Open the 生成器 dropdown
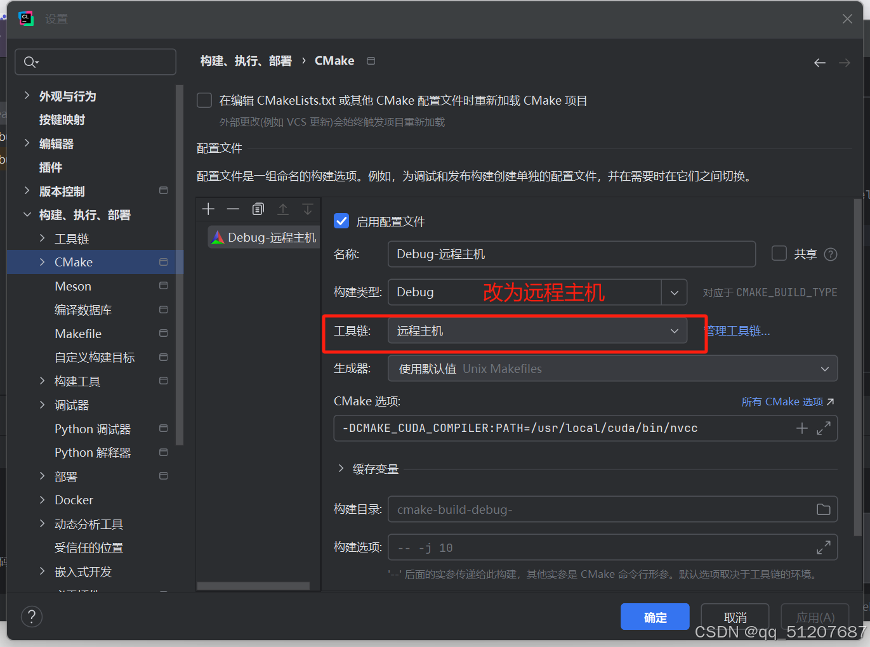The height and width of the screenshot is (647, 870). [612, 369]
